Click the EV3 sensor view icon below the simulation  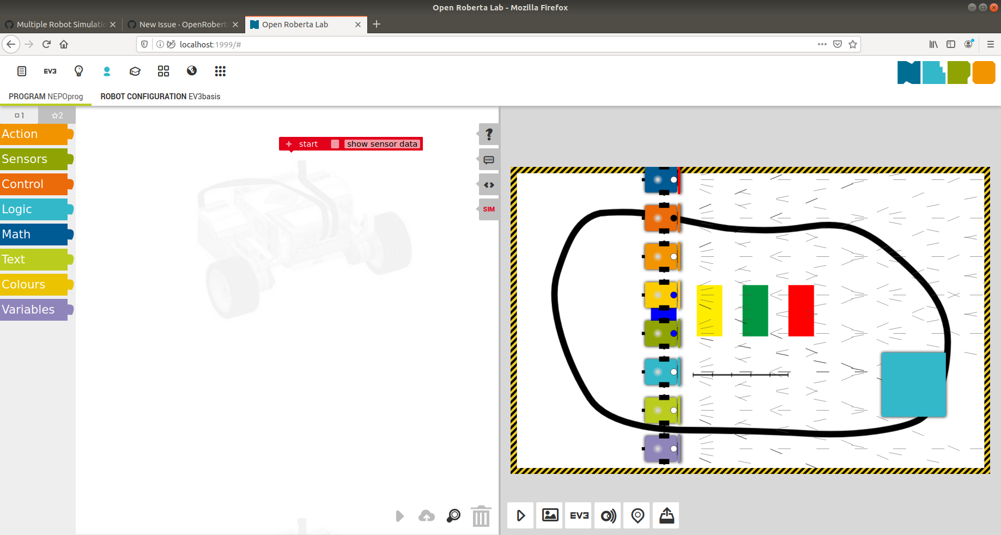[578, 515]
